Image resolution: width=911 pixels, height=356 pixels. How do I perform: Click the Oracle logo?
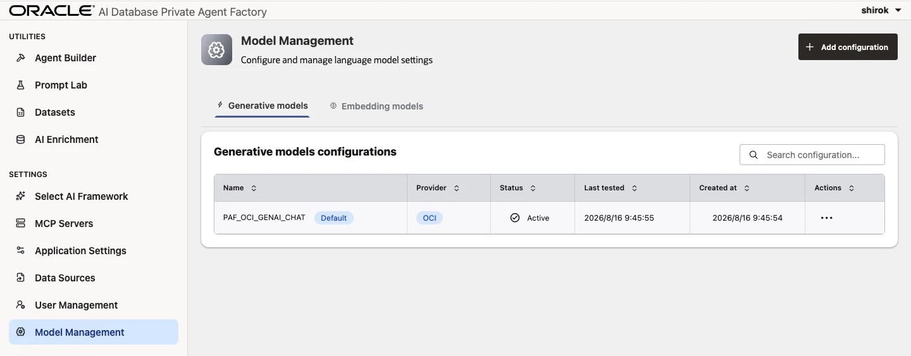click(51, 11)
